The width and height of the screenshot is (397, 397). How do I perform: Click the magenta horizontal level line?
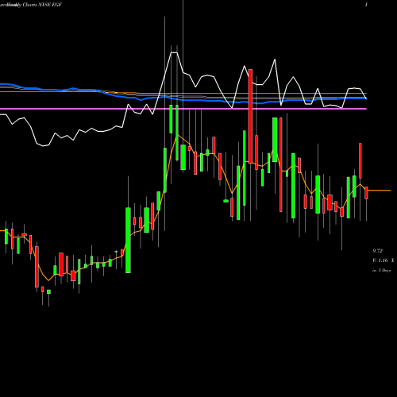tap(183, 109)
